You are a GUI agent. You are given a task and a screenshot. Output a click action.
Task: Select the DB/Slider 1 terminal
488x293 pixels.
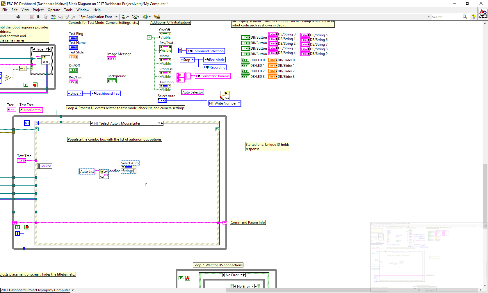[273, 66]
